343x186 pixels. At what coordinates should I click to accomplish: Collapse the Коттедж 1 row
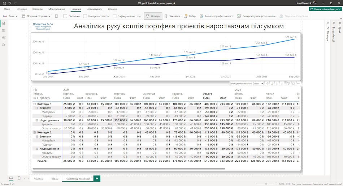(x=35, y=104)
